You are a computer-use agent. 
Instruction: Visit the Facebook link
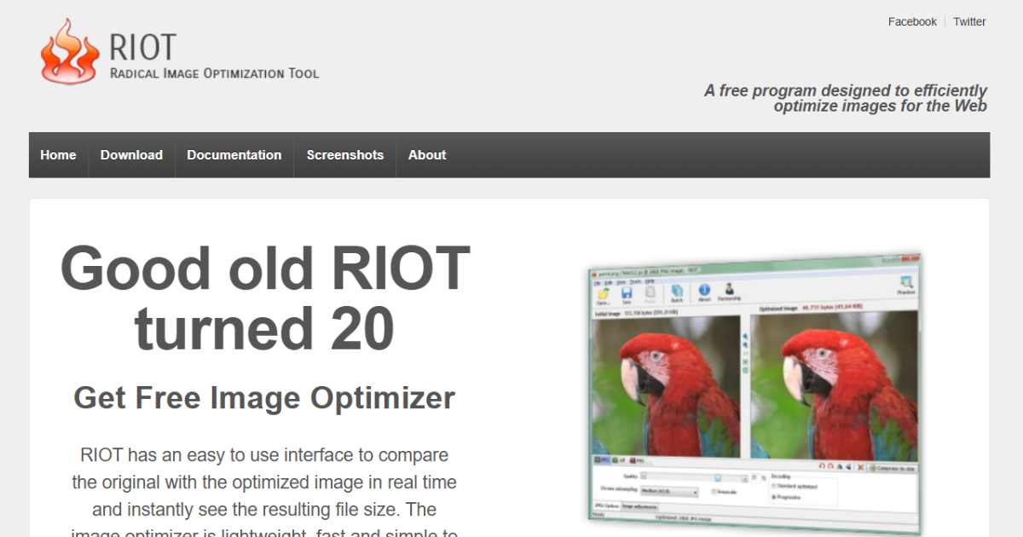tap(912, 22)
